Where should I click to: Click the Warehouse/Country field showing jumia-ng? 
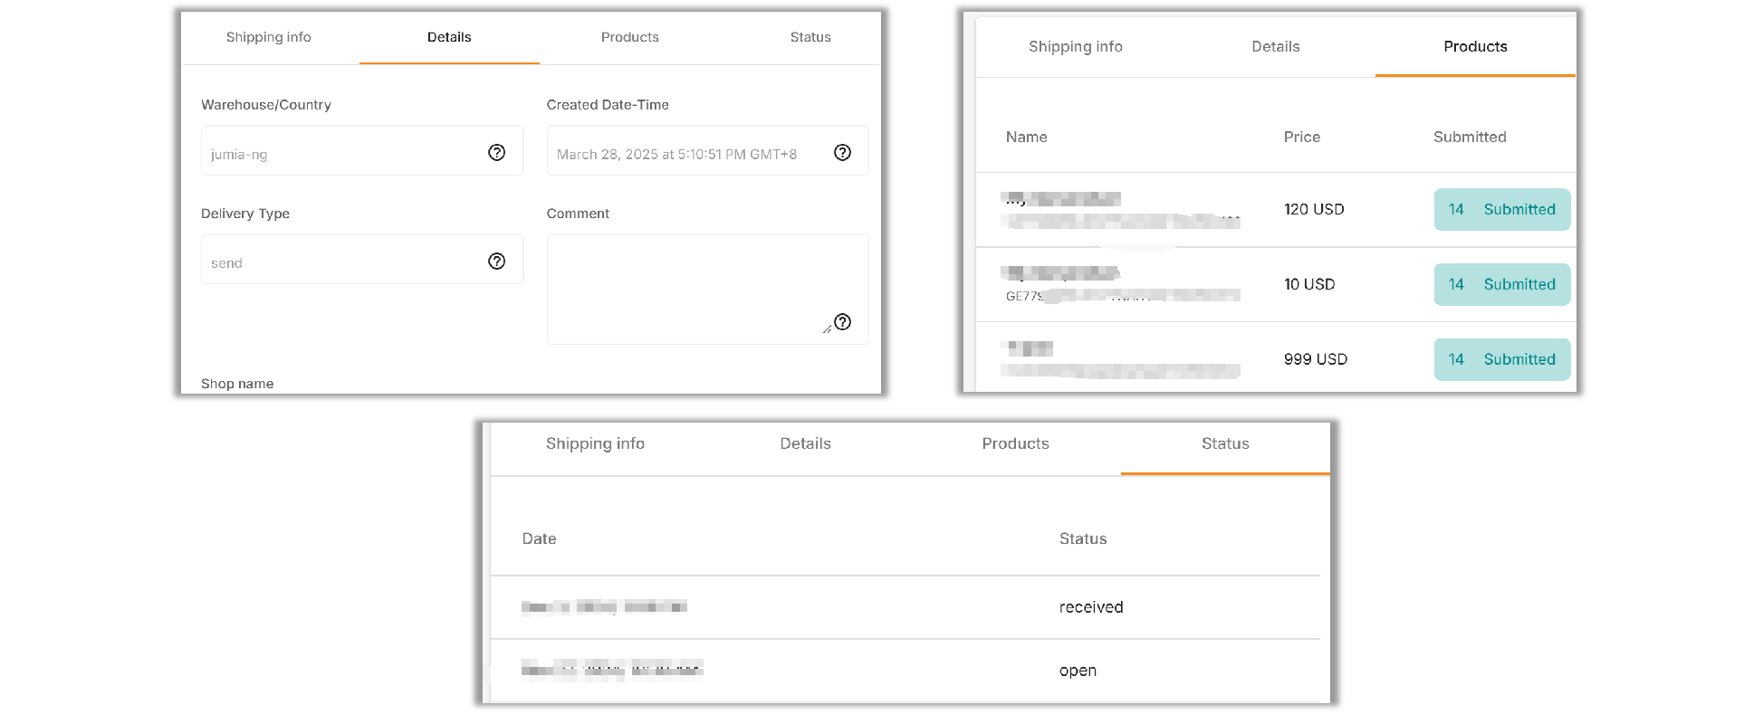(344, 154)
